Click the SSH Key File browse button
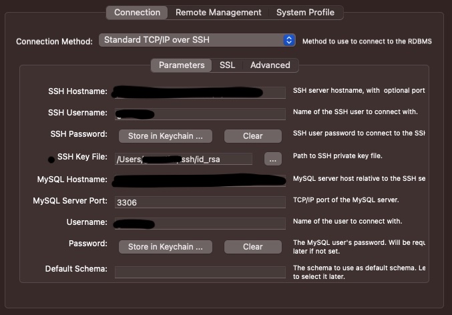Image resolution: width=452 pixels, height=315 pixels. [272, 159]
